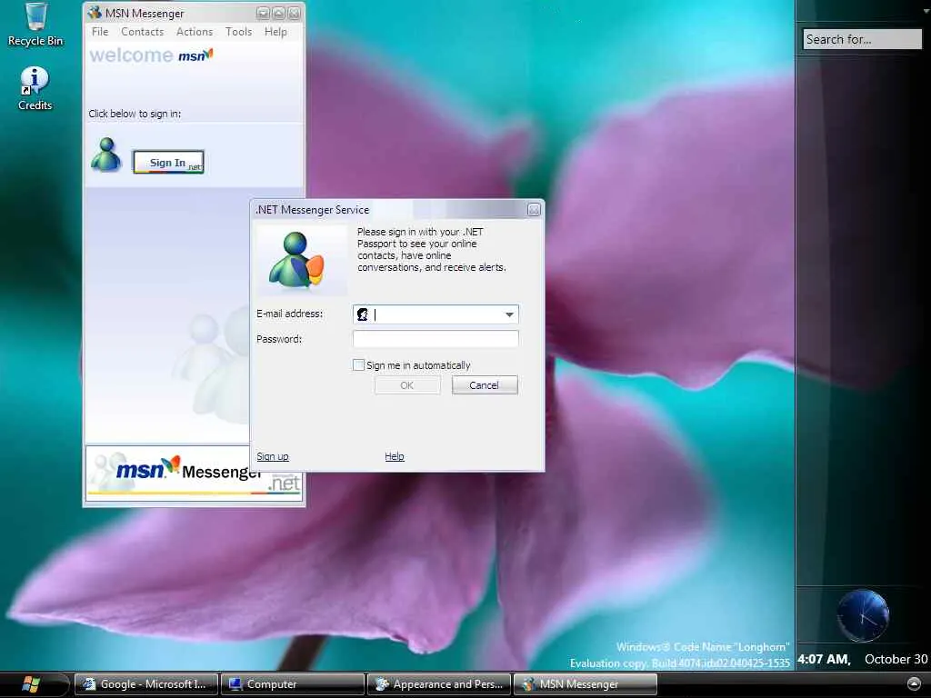Click the msn Messenger .net banner

pyautogui.click(x=194, y=473)
